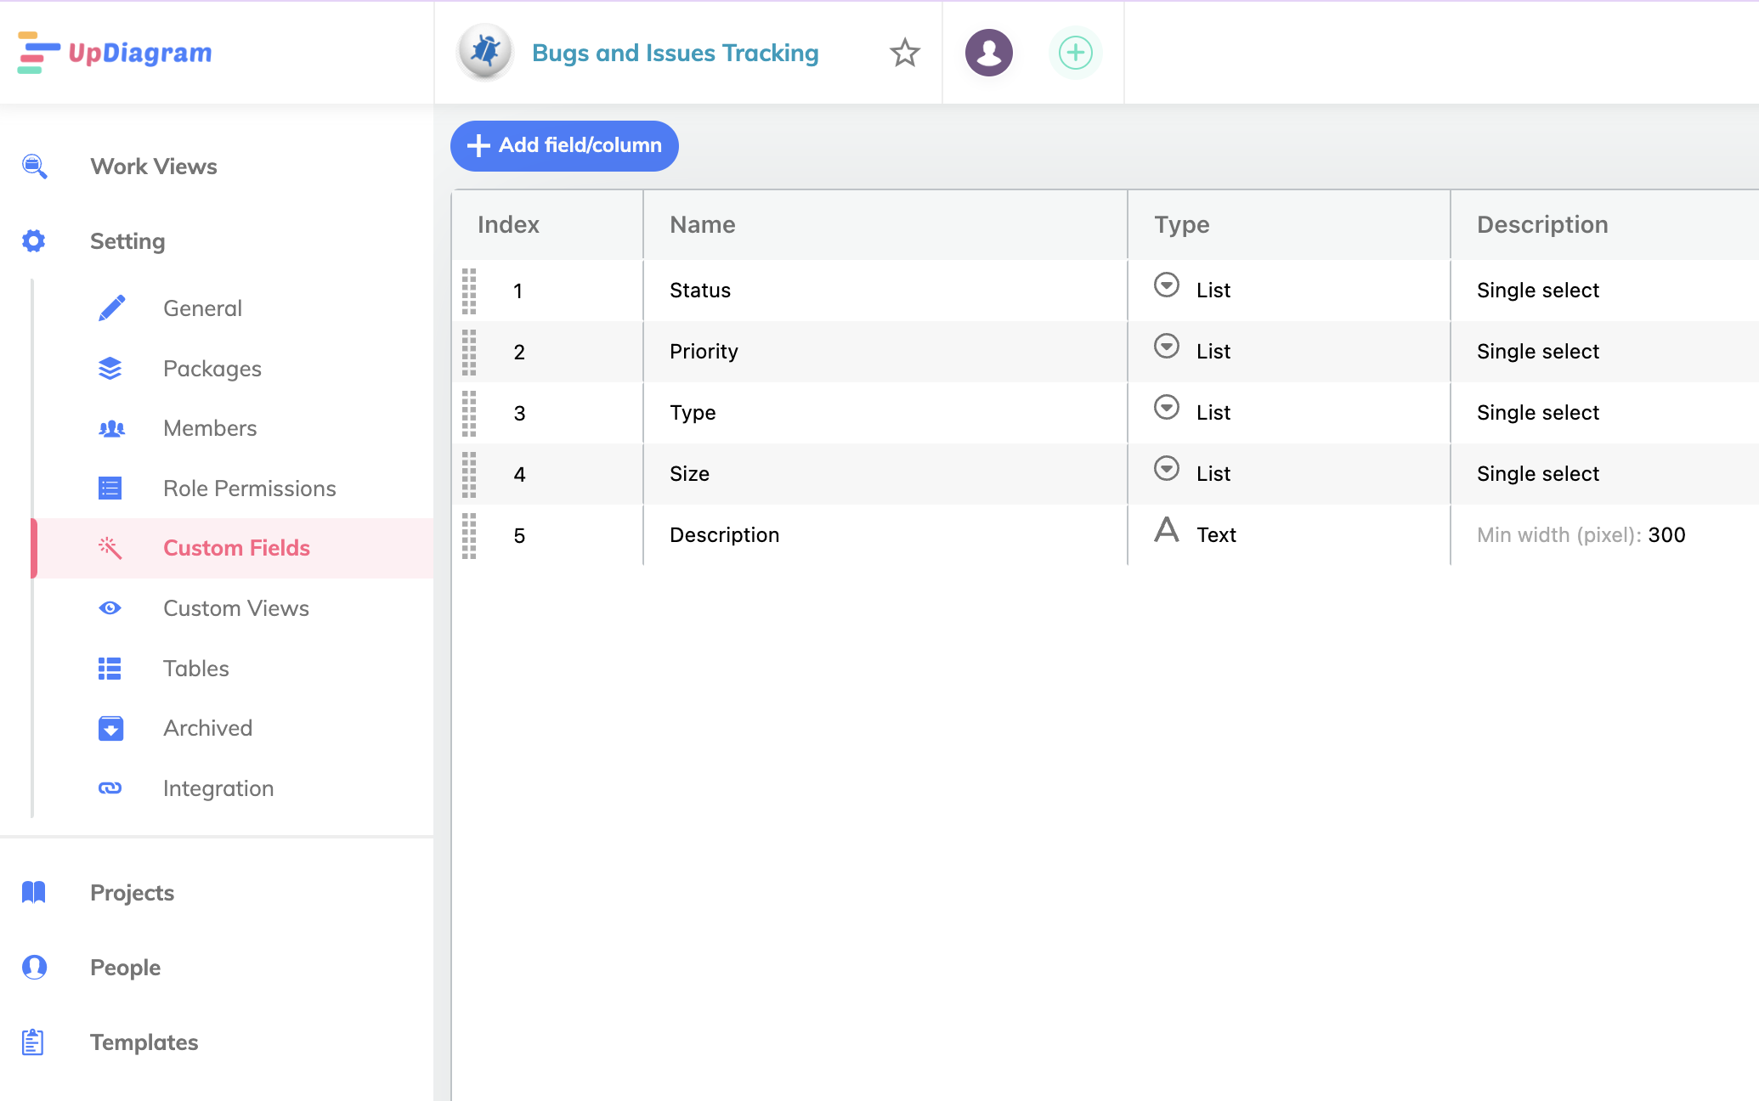Viewport: 1759px width, 1101px height.
Task: Grab the drag handle of Description row
Action: 469,535
